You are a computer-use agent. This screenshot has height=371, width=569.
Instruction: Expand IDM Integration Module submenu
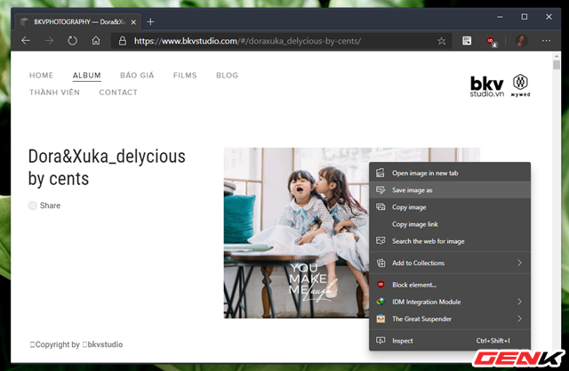pyautogui.click(x=519, y=302)
